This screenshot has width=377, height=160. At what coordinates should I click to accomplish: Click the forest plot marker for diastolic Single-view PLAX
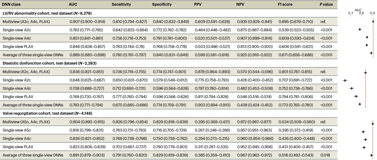pos(356,96)
